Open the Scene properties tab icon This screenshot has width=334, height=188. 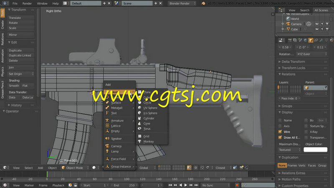300,40
